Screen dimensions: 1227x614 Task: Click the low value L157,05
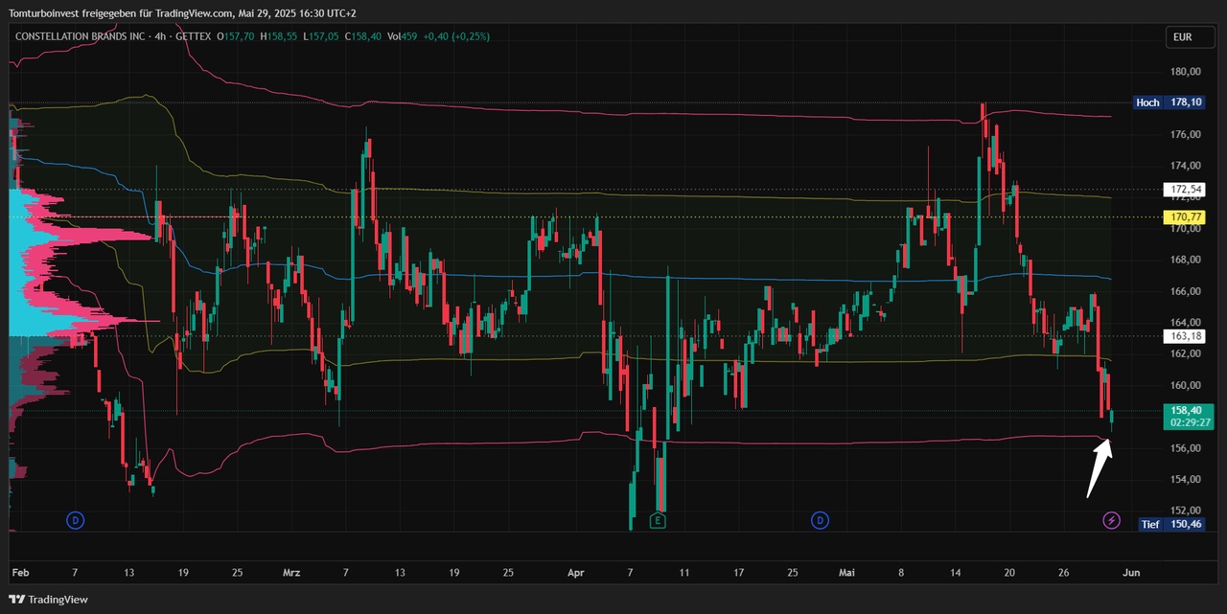(x=320, y=36)
